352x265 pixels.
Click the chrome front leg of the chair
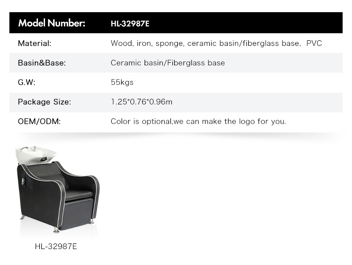point(56,230)
